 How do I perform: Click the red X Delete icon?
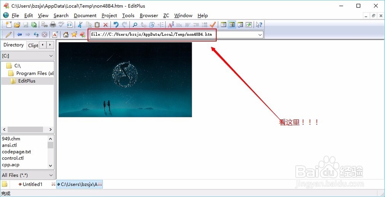tap(105, 25)
